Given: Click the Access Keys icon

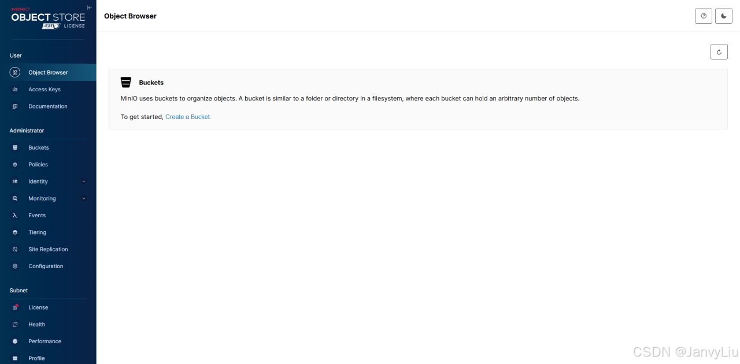Looking at the screenshot, I should (15, 90).
